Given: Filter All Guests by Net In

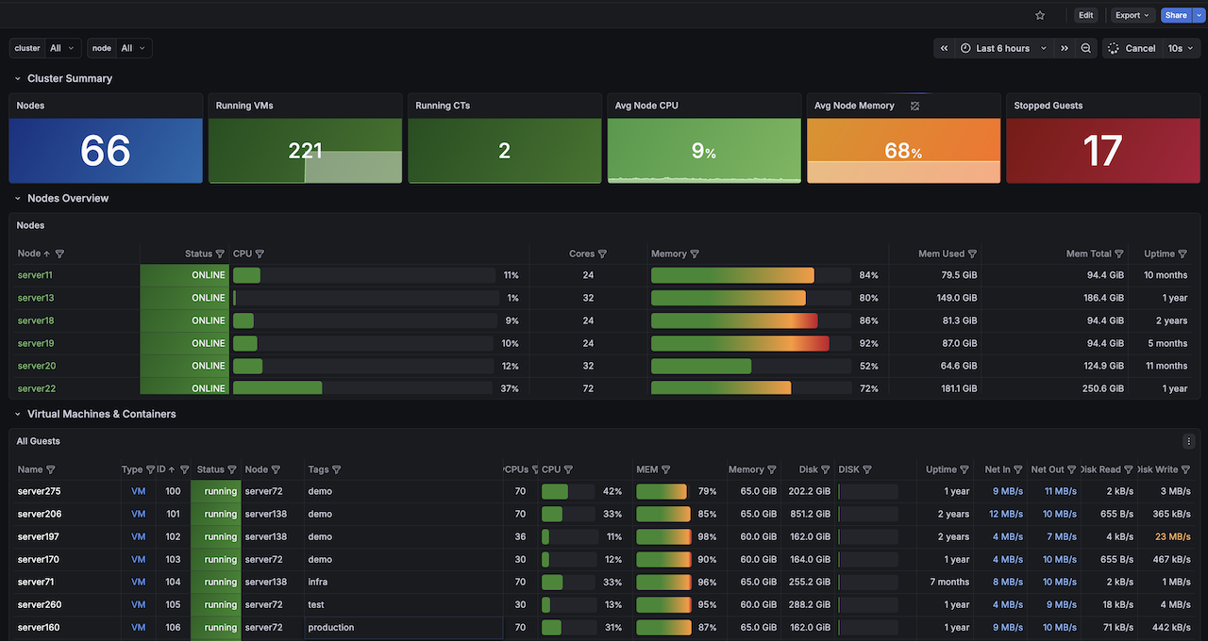Looking at the screenshot, I should click(1018, 469).
